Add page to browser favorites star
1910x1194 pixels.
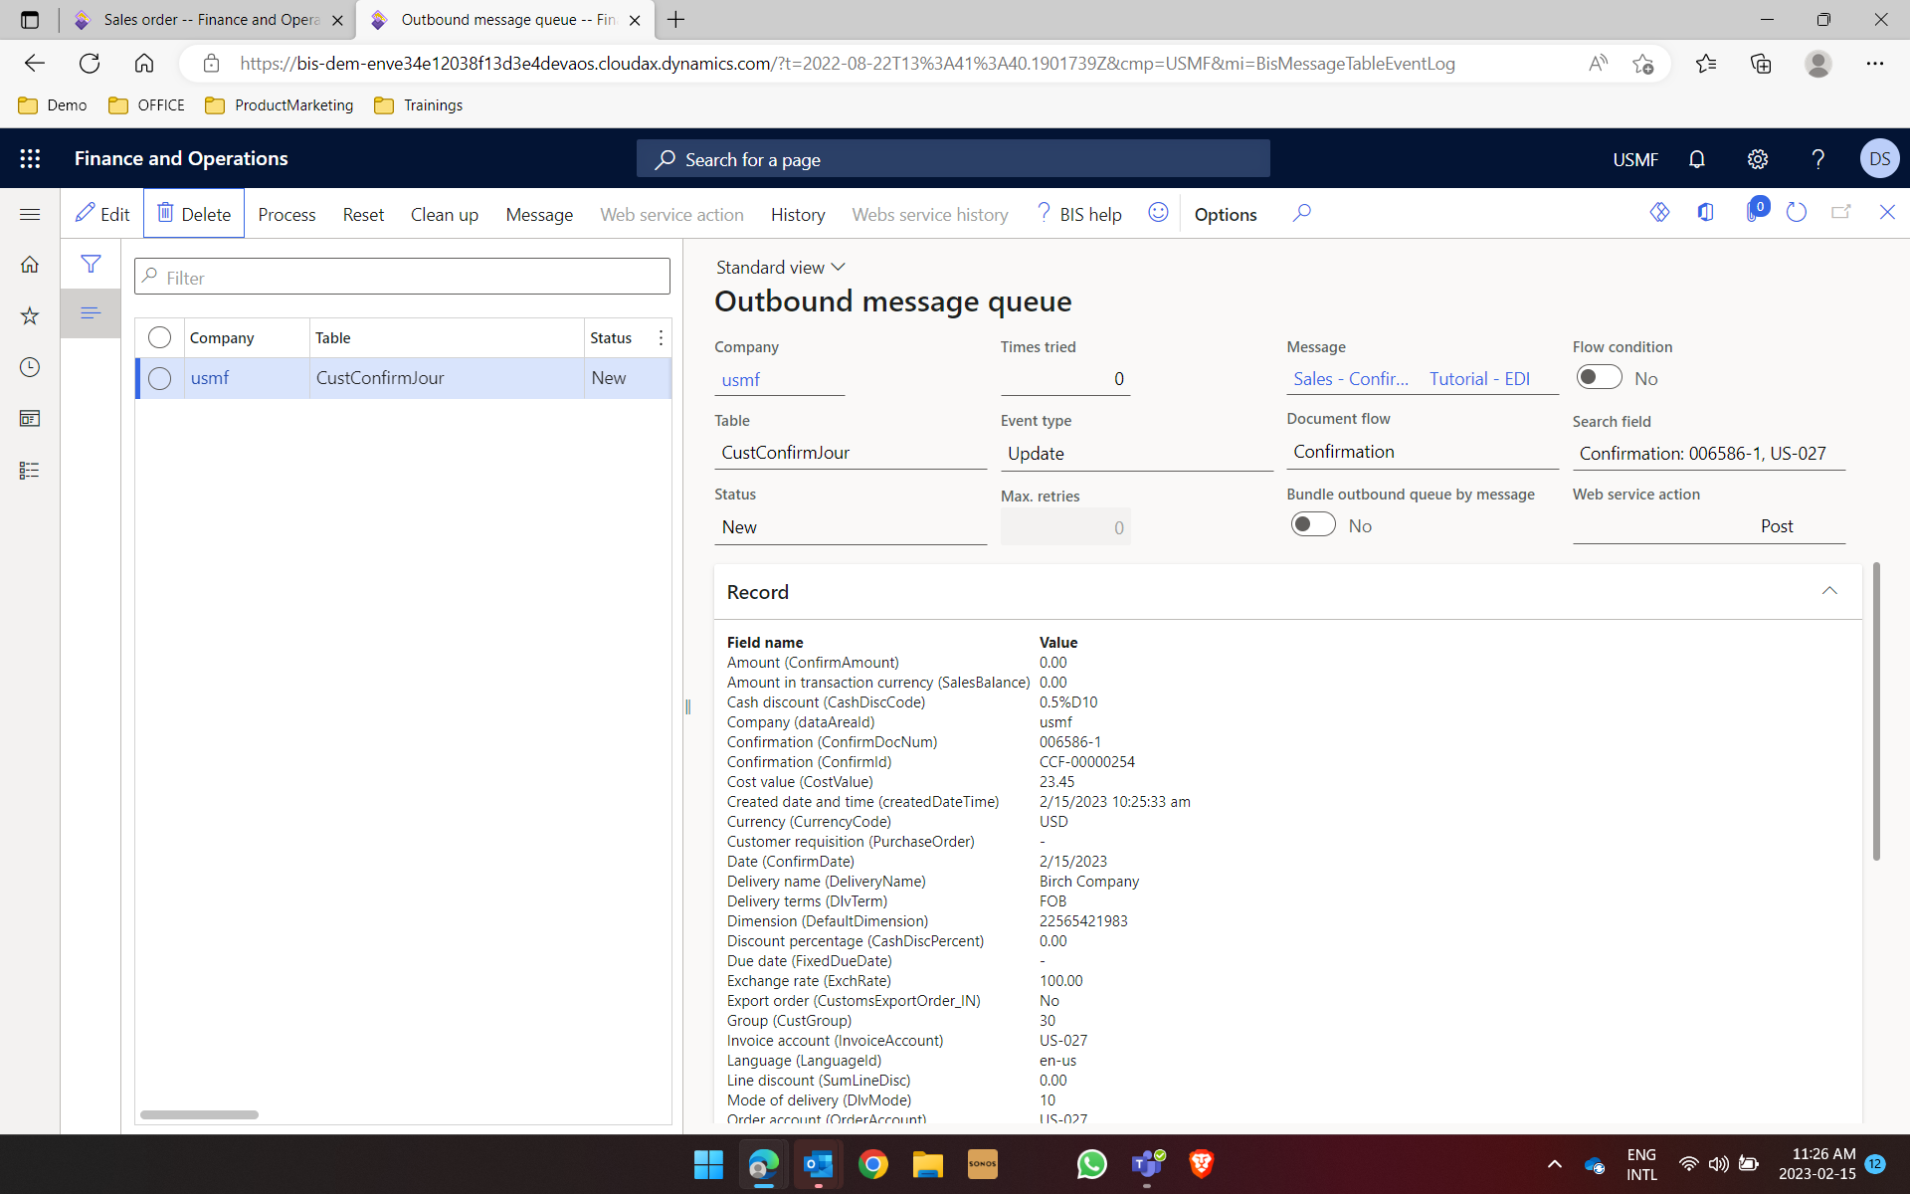(1642, 64)
